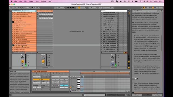Click the Master track pan knob
This screenshot has width=173, height=97.
(x=112, y=58)
